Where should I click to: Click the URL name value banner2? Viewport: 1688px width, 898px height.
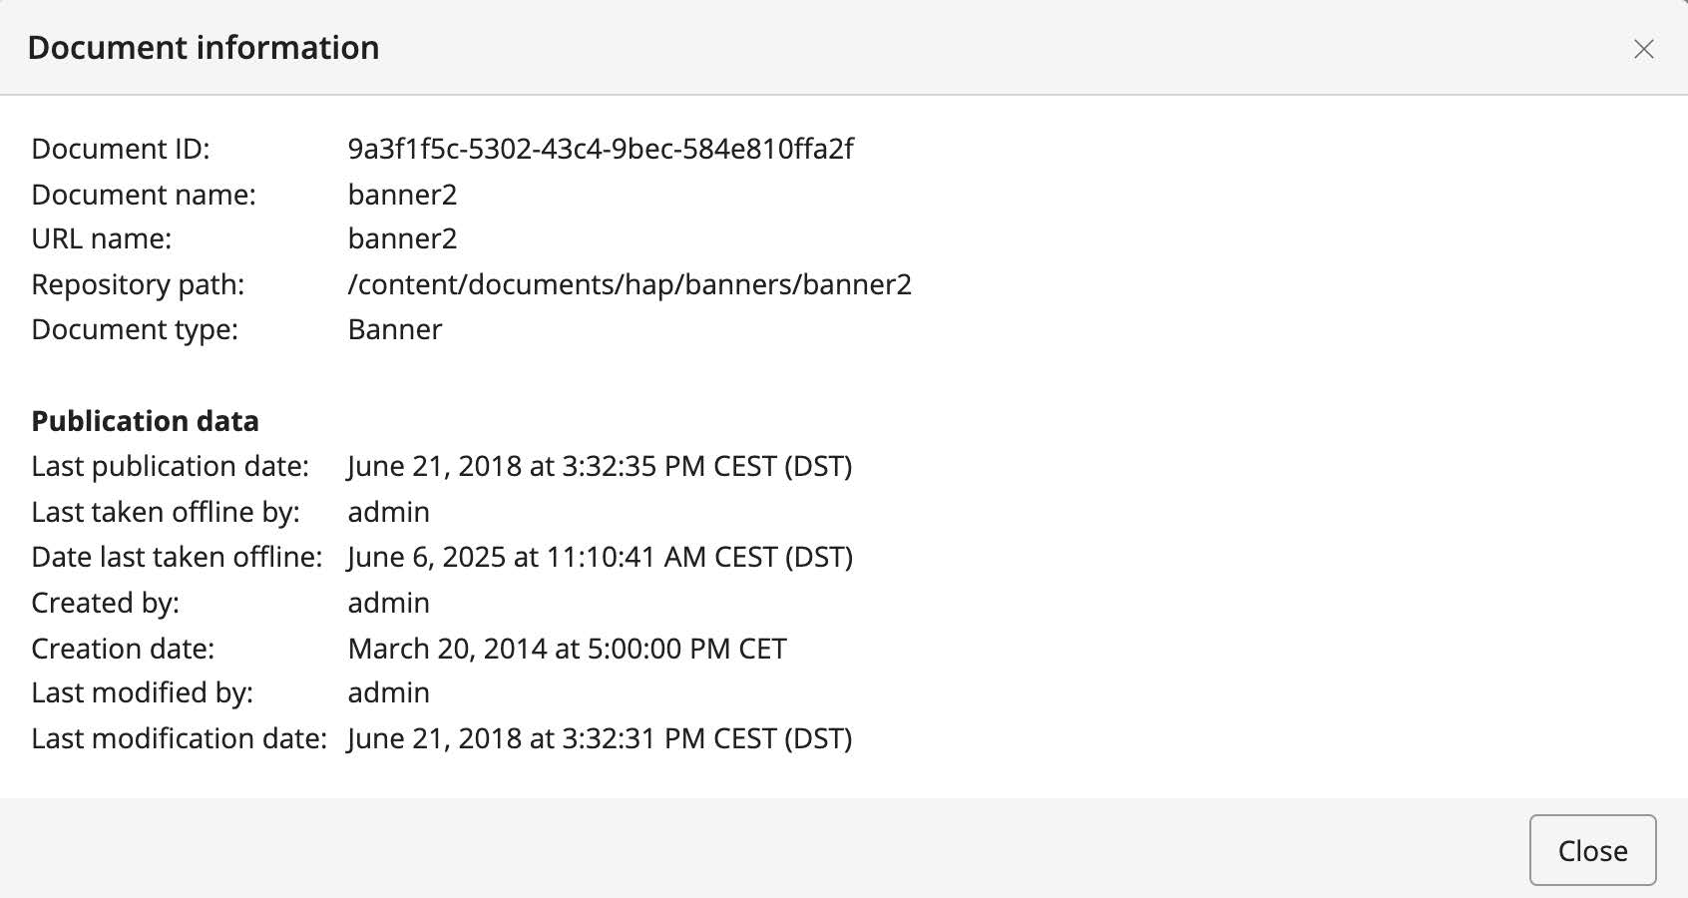pyautogui.click(x=402, y=238)
